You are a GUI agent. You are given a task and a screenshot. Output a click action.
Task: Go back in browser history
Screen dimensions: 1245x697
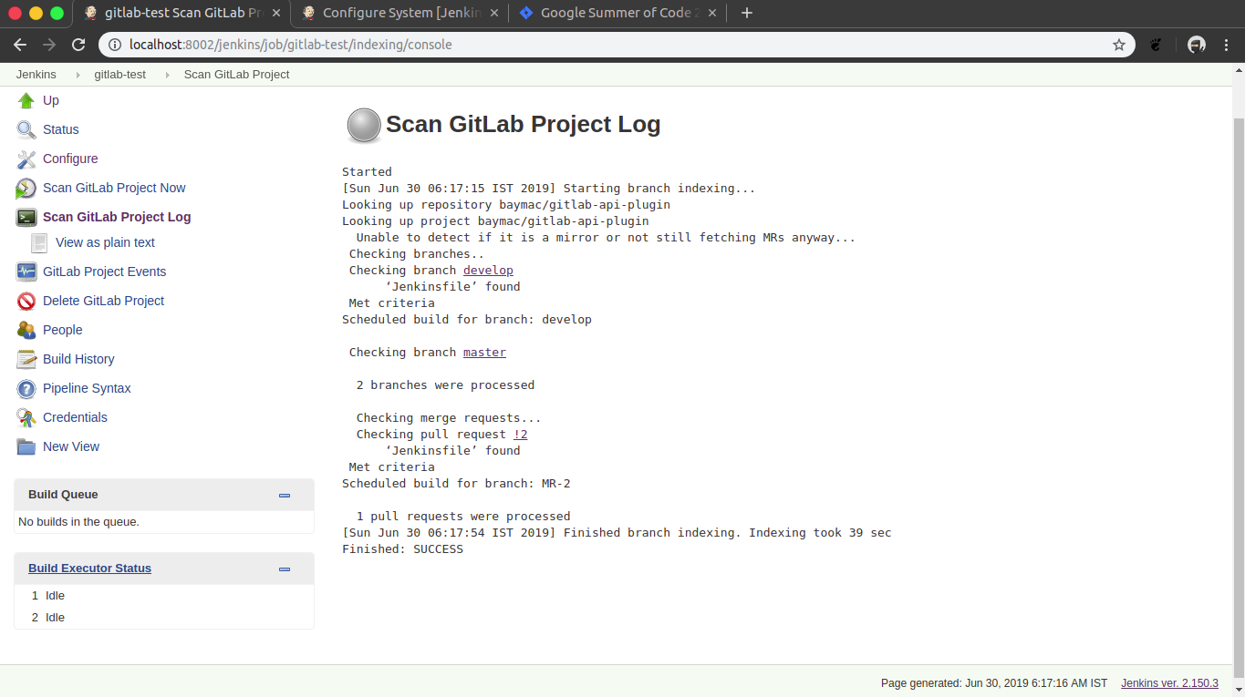[x=20, y=45]
